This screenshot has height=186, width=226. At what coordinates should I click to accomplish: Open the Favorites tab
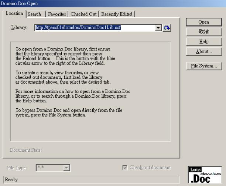pyautogui.click(x=57, y=14)
